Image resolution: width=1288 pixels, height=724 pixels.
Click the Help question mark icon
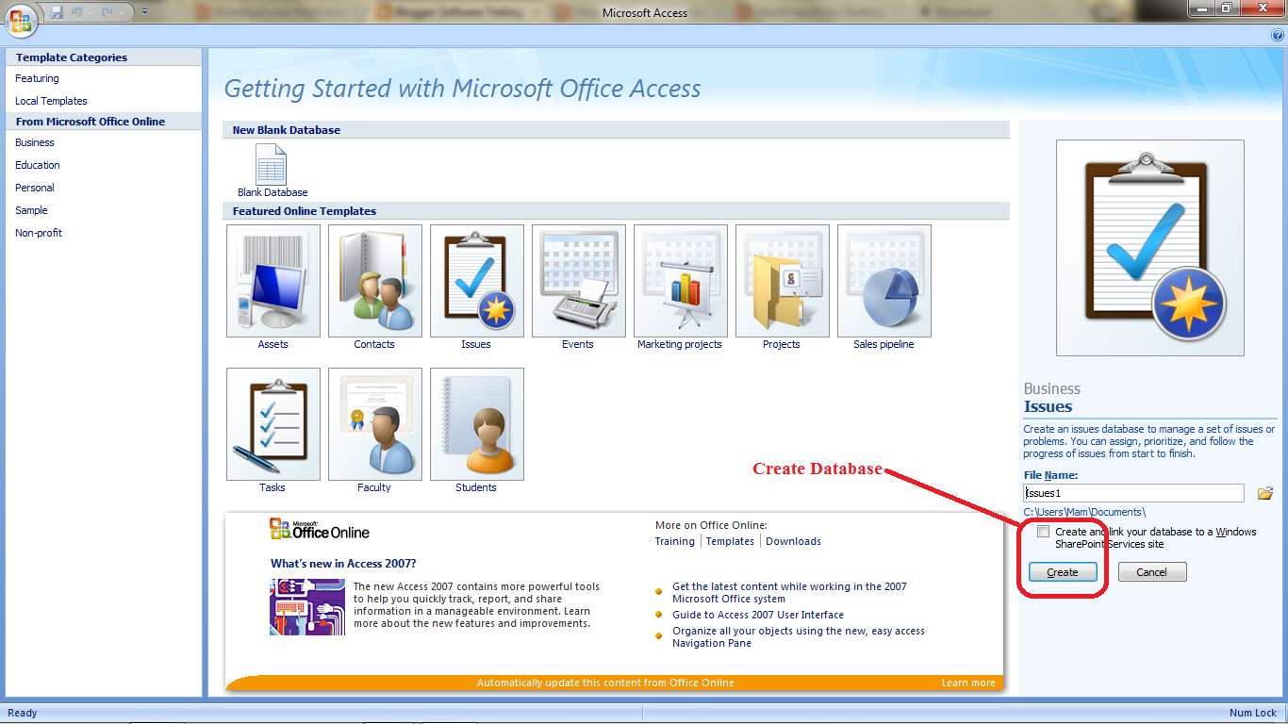(1277, 35)
